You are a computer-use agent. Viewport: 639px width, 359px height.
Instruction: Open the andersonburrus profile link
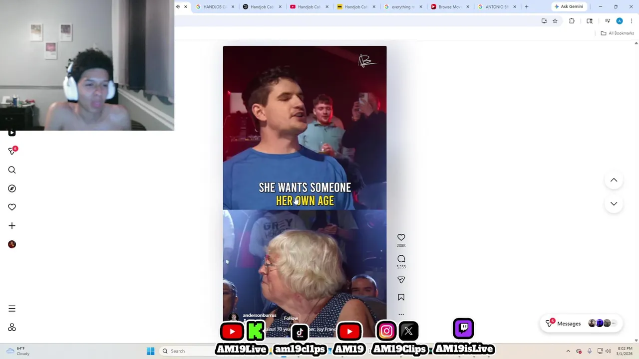[x=259, y=315]
